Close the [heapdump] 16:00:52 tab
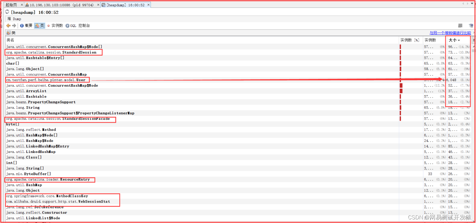The image size is (476, 223). (x=148, y=5)
